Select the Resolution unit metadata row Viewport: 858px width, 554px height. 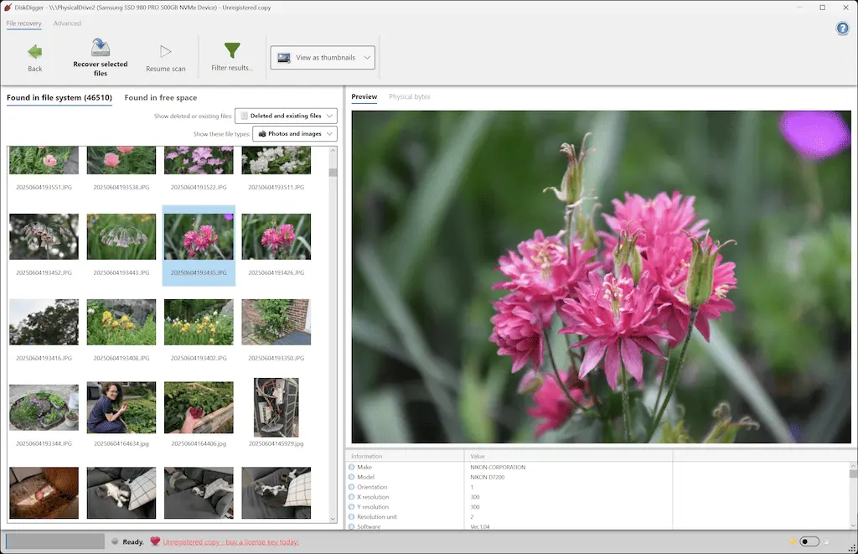pos(509,517)
